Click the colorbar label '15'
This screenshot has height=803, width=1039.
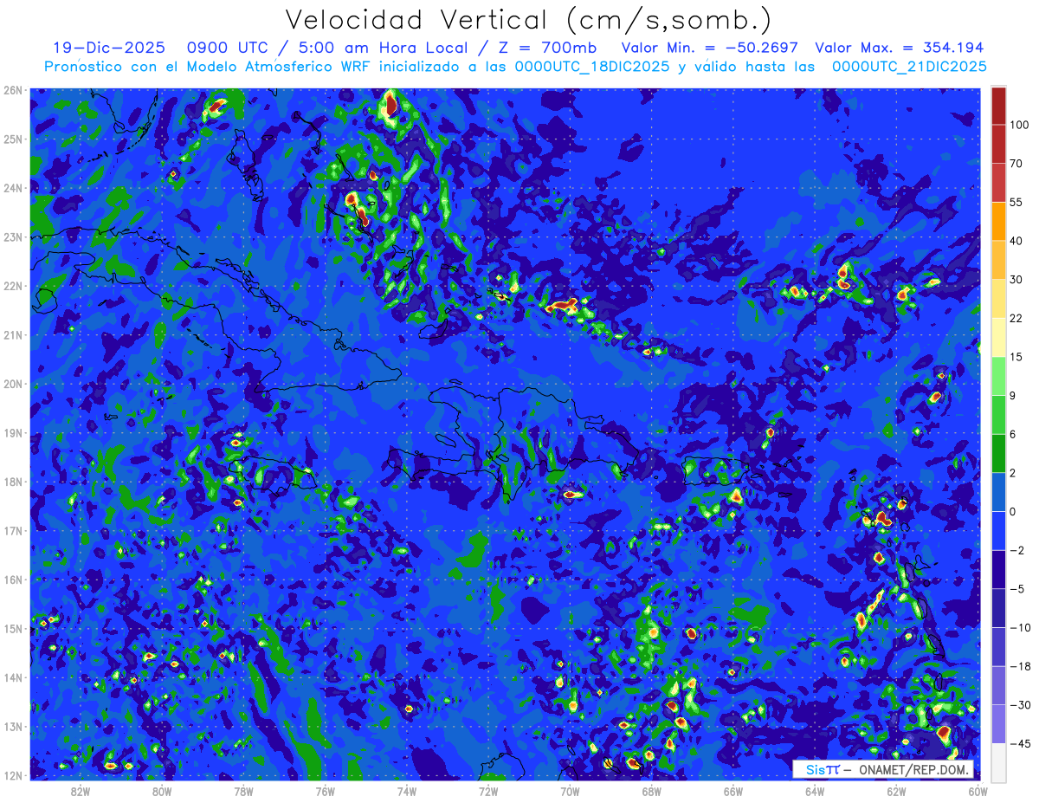click(x=1016, y=357)
